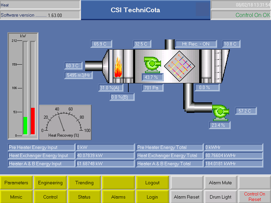Click the Heater A & B Energy Input label

click(x=42, y=164)
